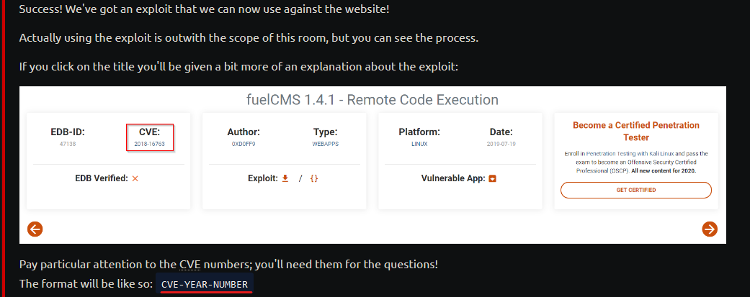Screen dimensions: 750x297
Task: Click the underlined CVE abbreviation in text
Action: [190, 264]
